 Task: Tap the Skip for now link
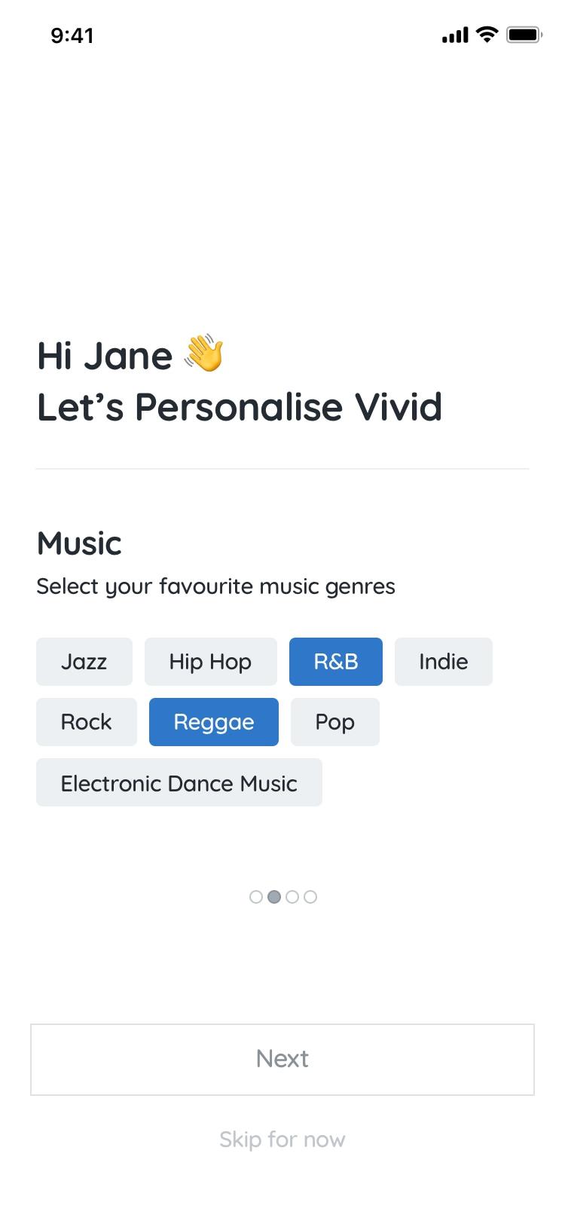pos(282,1139)
